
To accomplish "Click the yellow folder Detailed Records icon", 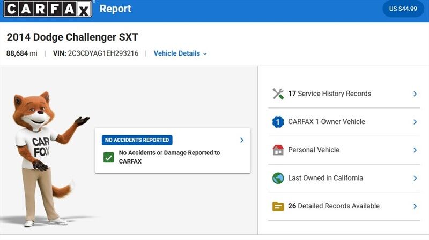I will 278,206.
